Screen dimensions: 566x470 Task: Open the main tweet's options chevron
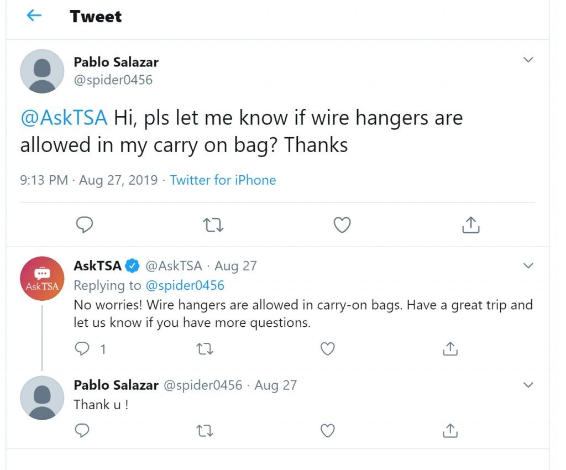point(528,60)
